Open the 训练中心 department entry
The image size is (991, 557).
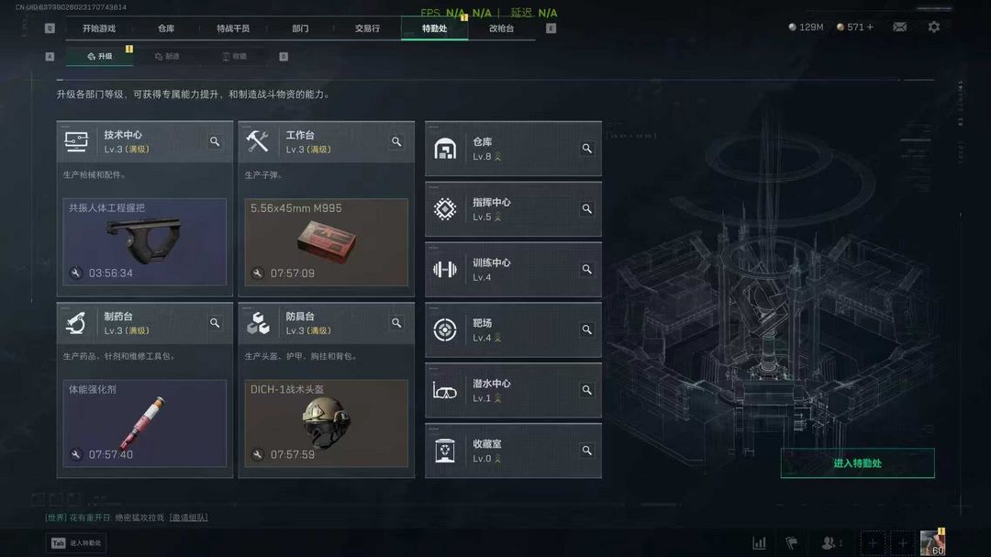click(513, 270)
